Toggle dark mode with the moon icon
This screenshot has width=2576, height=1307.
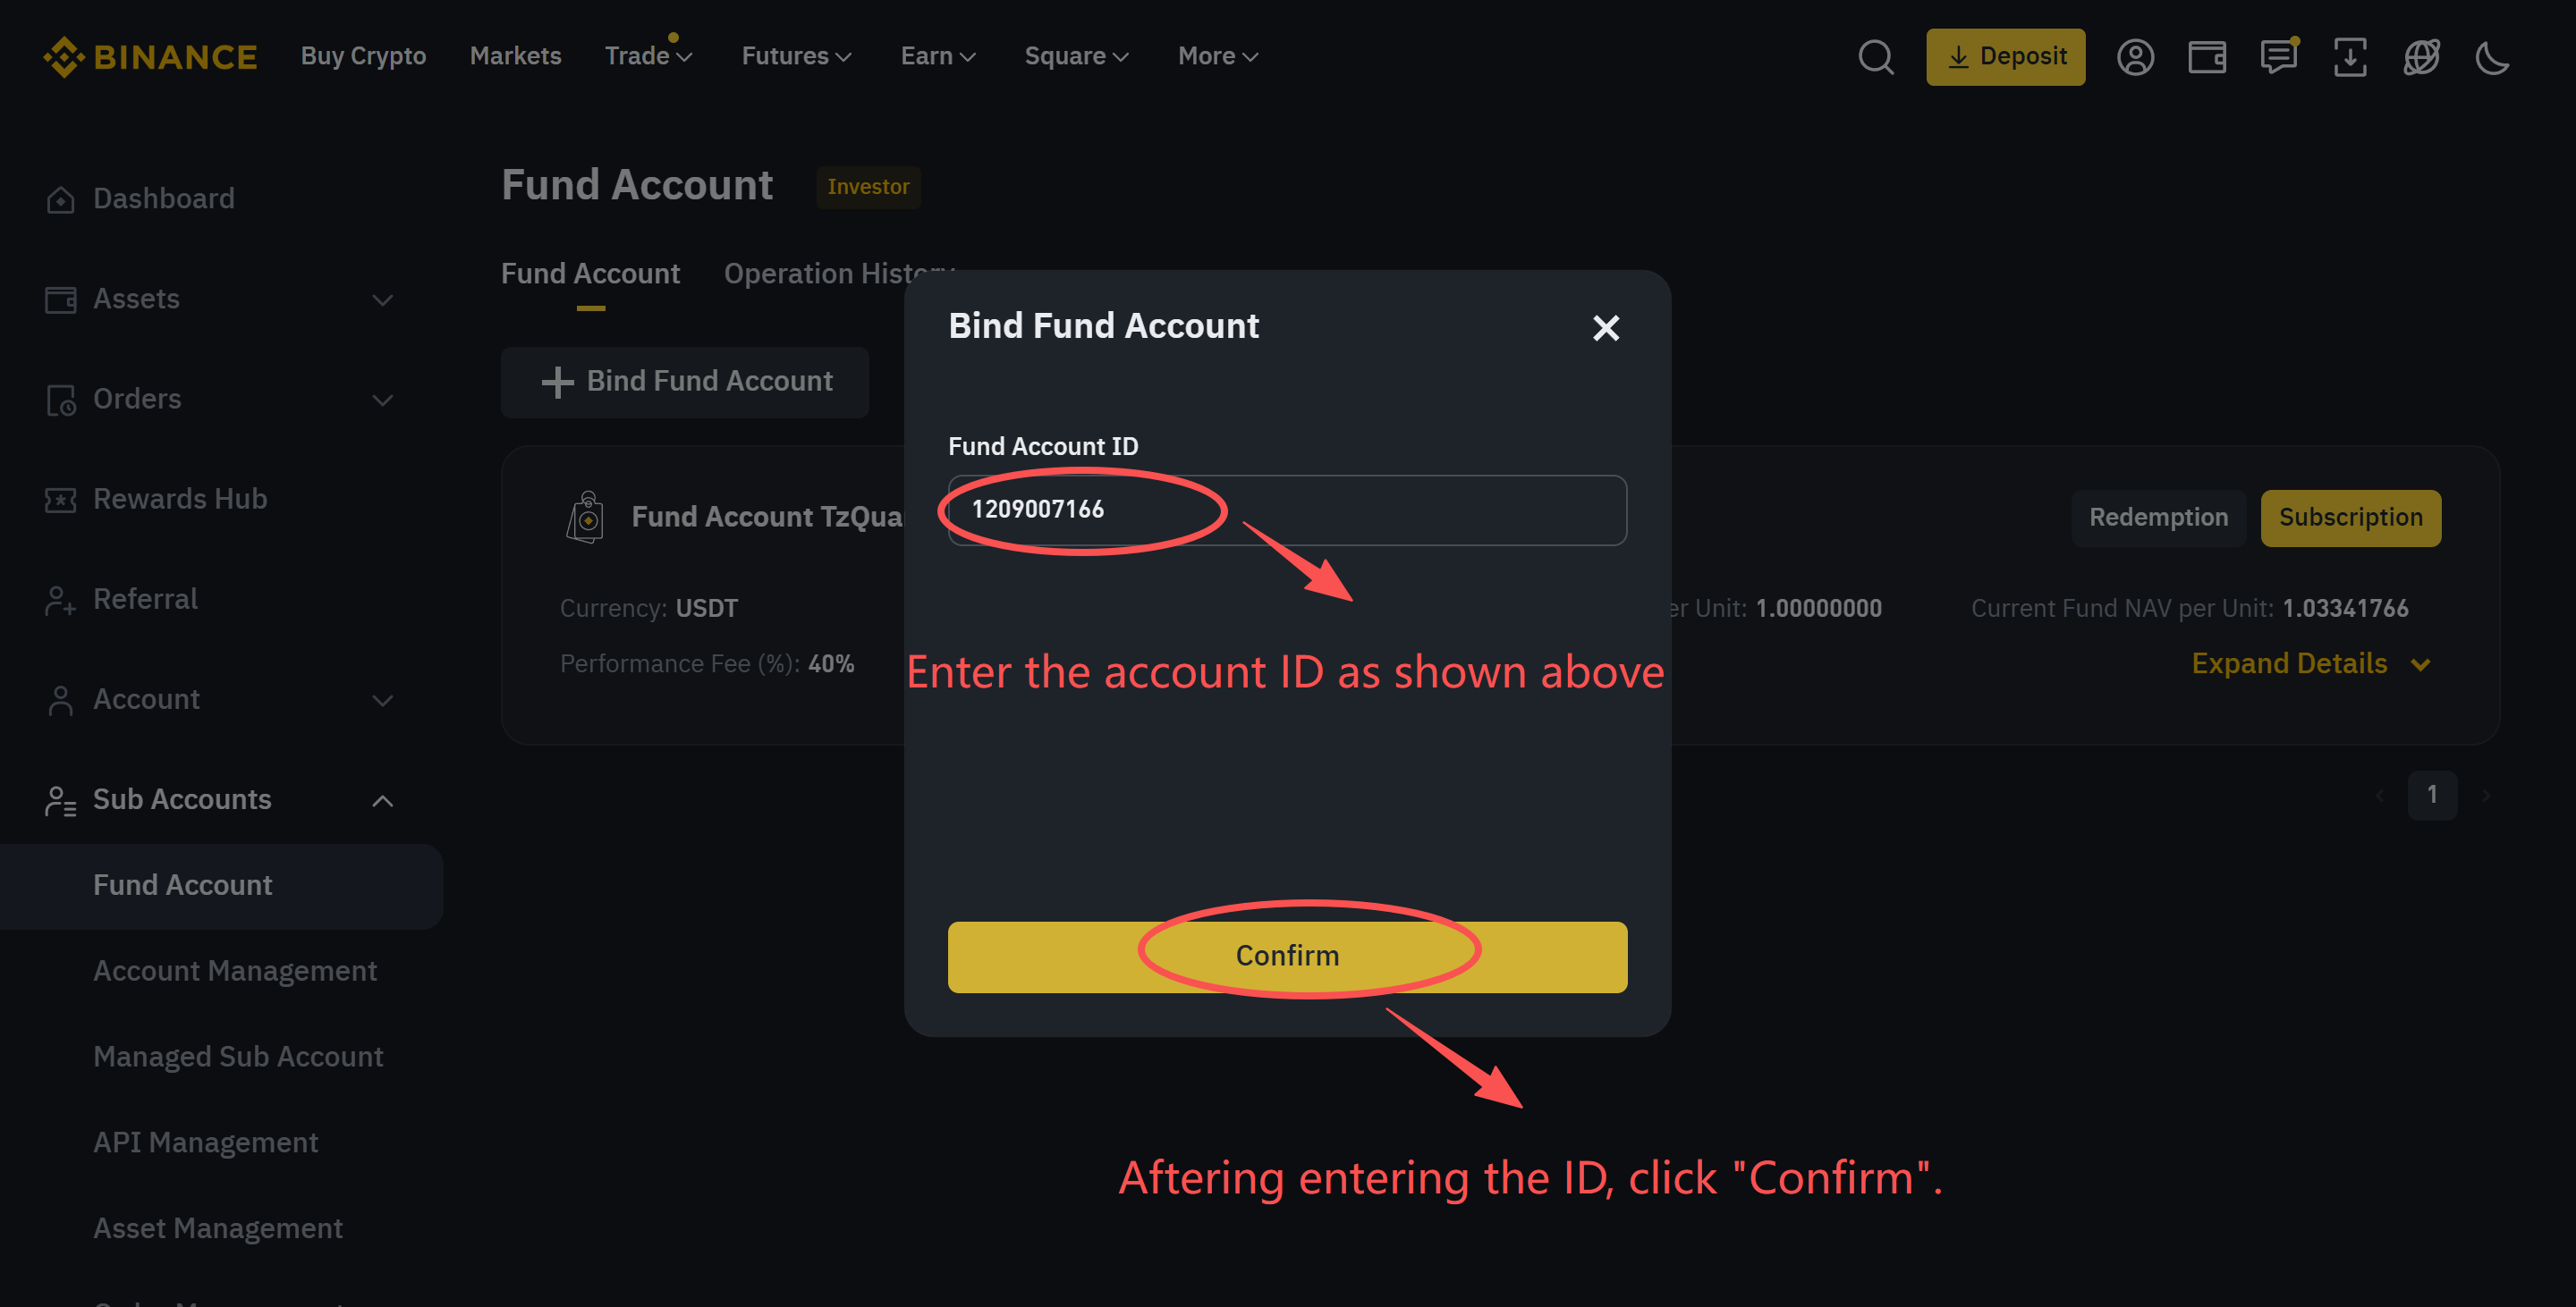2491,57
